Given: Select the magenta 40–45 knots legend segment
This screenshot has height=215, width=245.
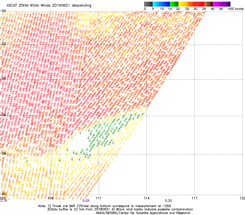Looking at the screenshot, I should click(x=217, y=4).
